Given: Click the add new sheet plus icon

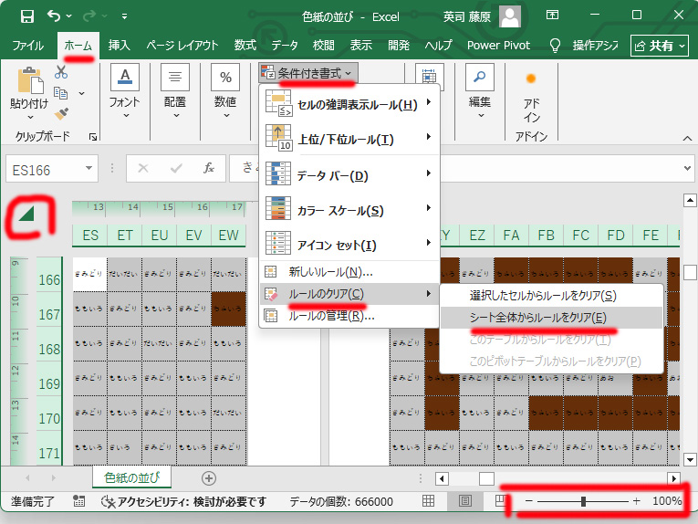Looking at the screenshot, I should [208, 477].
